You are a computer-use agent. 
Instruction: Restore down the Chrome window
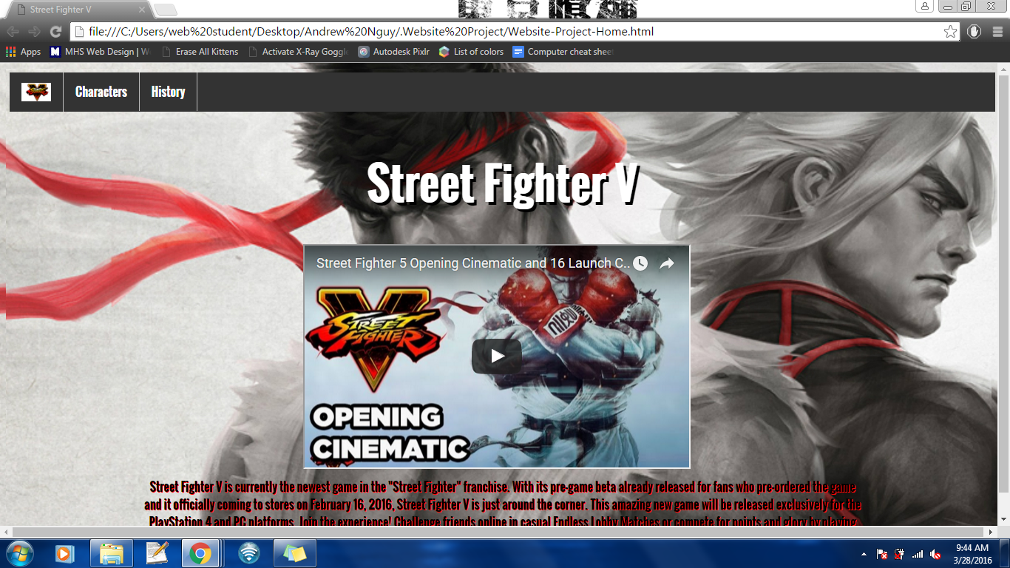966,6
